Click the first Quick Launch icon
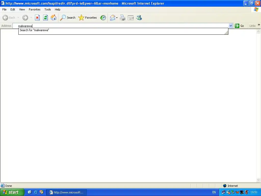The image size is (261, 196). 30,192
